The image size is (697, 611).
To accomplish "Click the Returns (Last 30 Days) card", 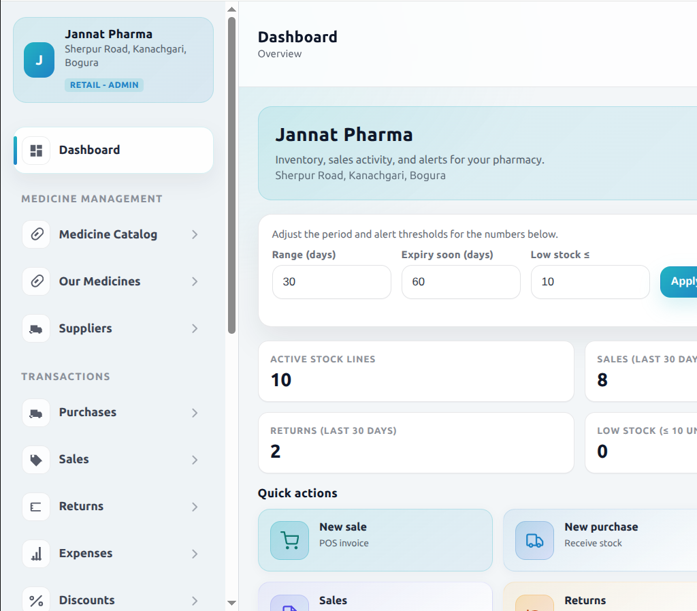I will (416, 443).
